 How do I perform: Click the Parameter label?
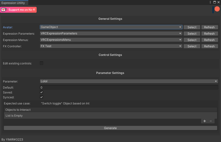click(x=10, y=81)
